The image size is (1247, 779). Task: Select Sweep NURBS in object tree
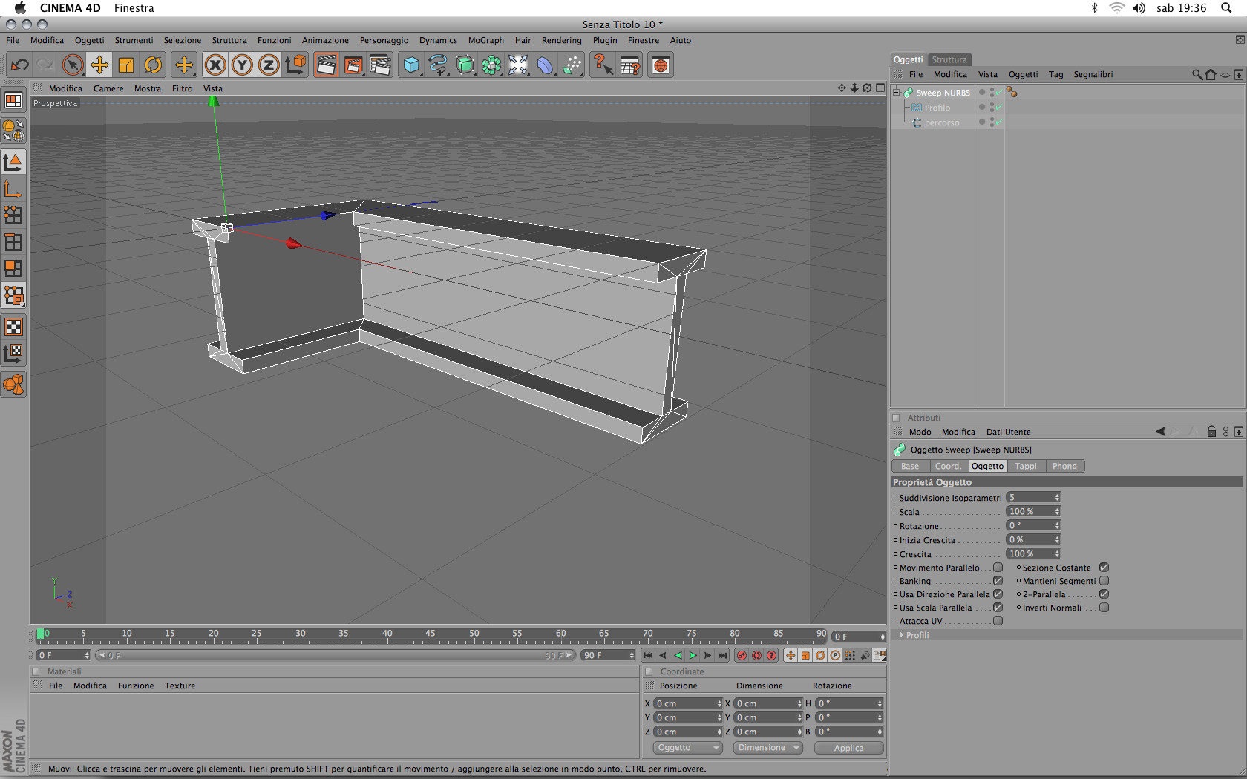pyautogui.click(x=943, y=93)
